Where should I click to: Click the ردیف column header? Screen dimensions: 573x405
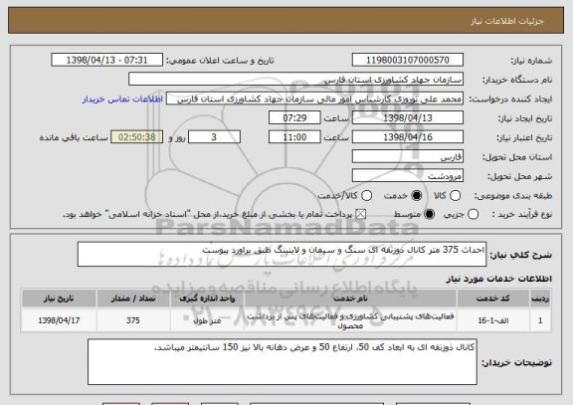click(540, 299)
